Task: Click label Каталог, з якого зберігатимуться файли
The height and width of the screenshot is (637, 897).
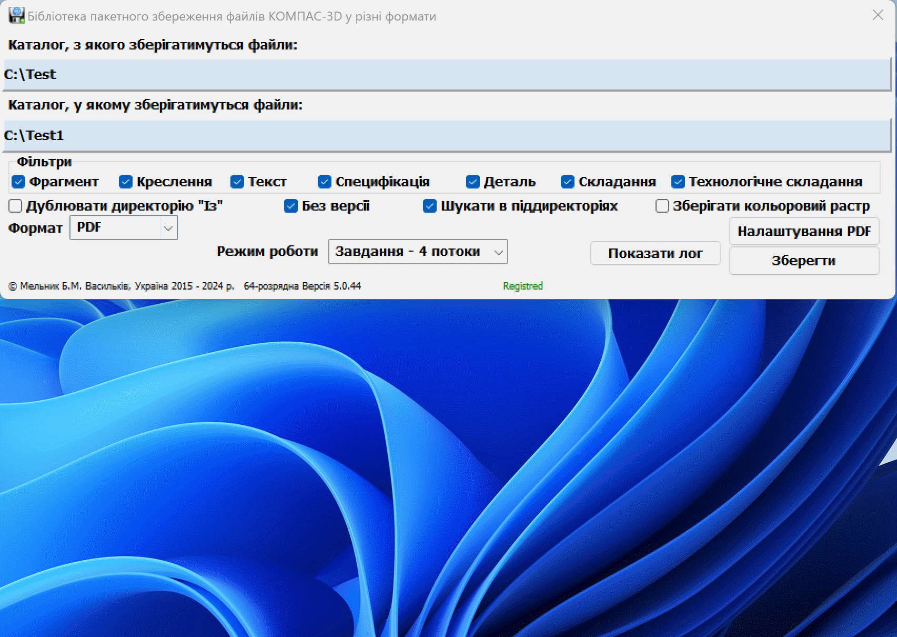Action: tap(153, 45)
